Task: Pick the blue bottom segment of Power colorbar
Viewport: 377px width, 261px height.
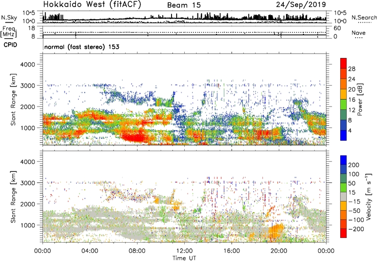Action: click(x=344, y=135)
